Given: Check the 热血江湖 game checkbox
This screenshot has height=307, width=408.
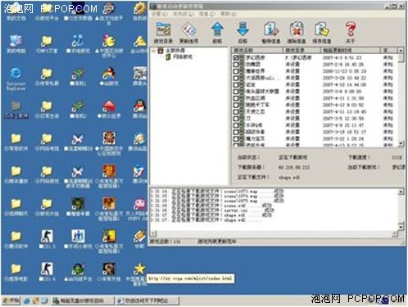Looking at the screenshot, I should pyautogui.click(x=236, y=98).
